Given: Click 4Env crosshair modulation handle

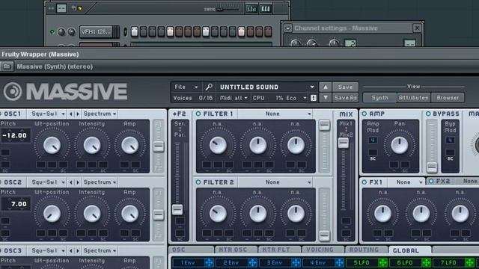Looking at the screenshot, I should [x=339, y=262].
